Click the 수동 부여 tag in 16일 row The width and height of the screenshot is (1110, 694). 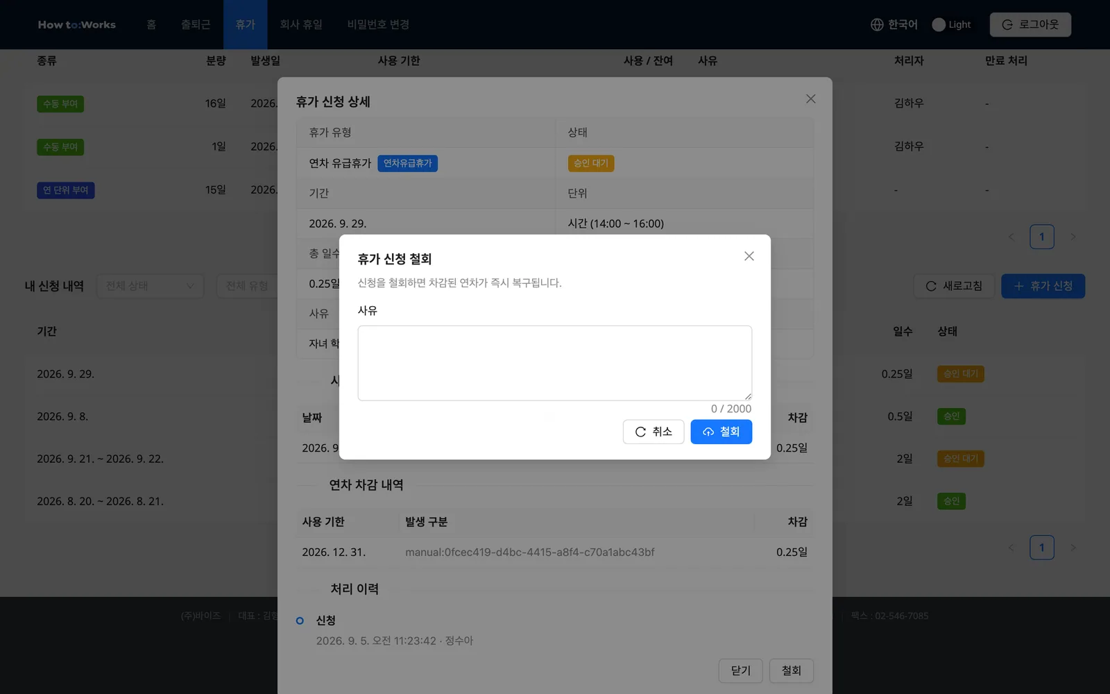pos(60,104)
